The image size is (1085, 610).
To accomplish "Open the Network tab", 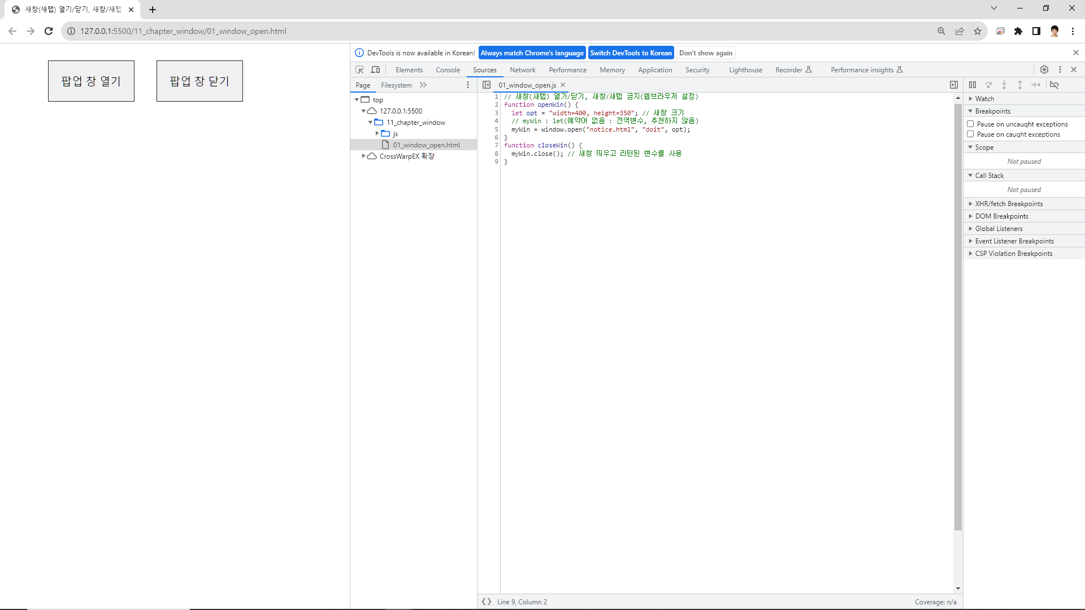I will tap(522, 70).
